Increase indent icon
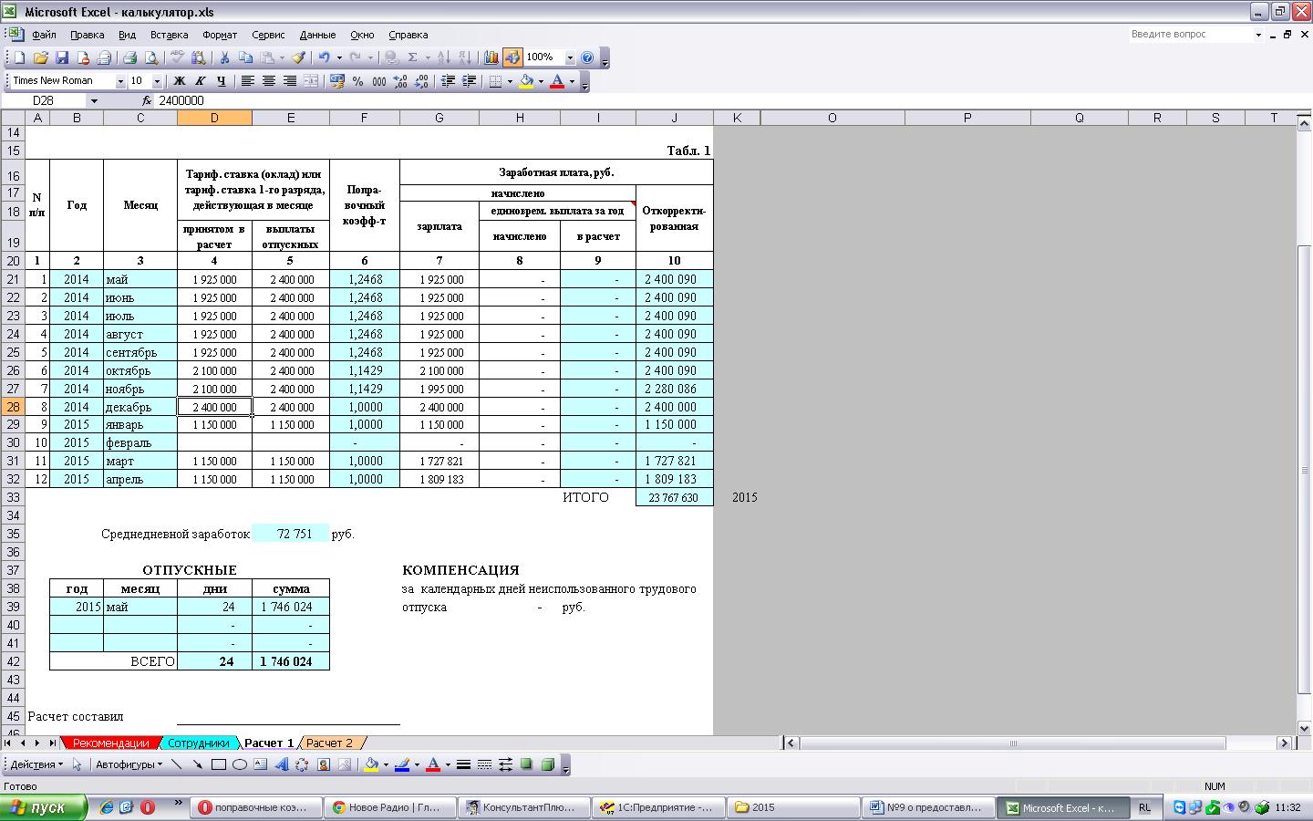Screen dimensions: 1313x821 tap(469, 81)
